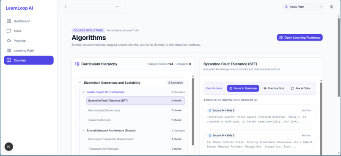Click the Curriculum Hierarchy panel scrollbar
Image resolution: width=341 pixels, height=156 pixels.
193,112
